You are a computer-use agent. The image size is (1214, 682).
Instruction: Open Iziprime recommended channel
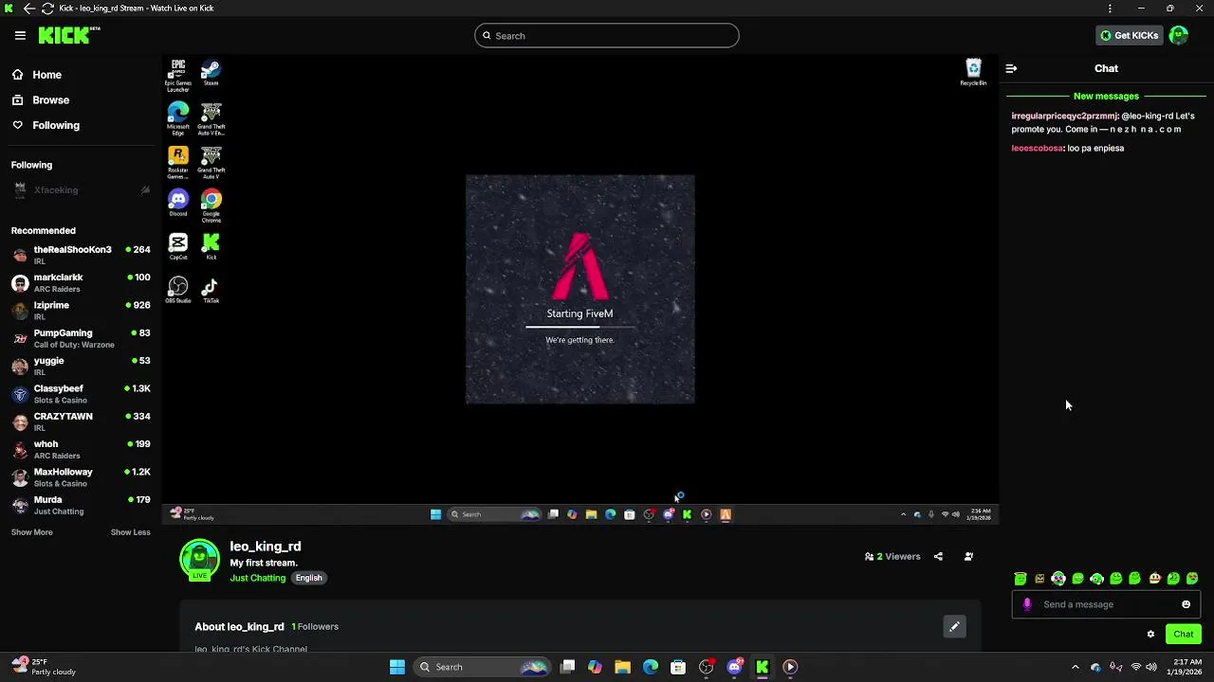click(x=81, y=311)
